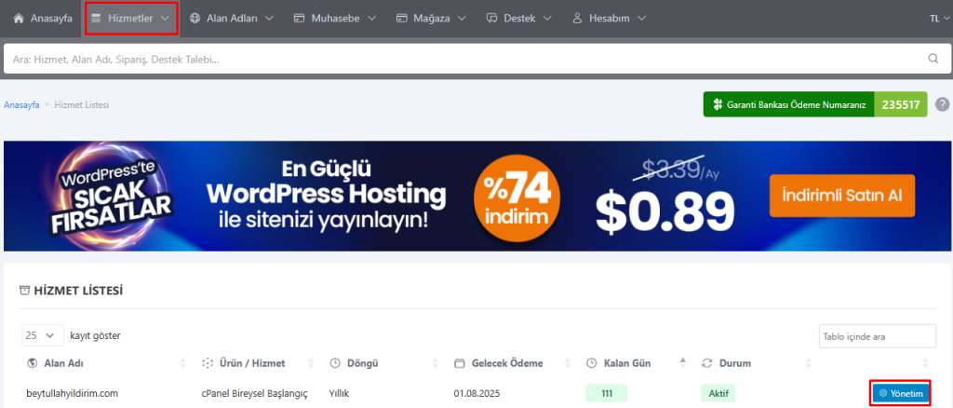Viewport: 953px width, 408px height.
Task: Open the Destek menu
Action: tap(519, 19)
